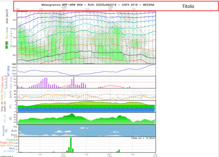Click the blue 'Neve' legend entry
Screen dimensions: 219x157
pos(12,148)
